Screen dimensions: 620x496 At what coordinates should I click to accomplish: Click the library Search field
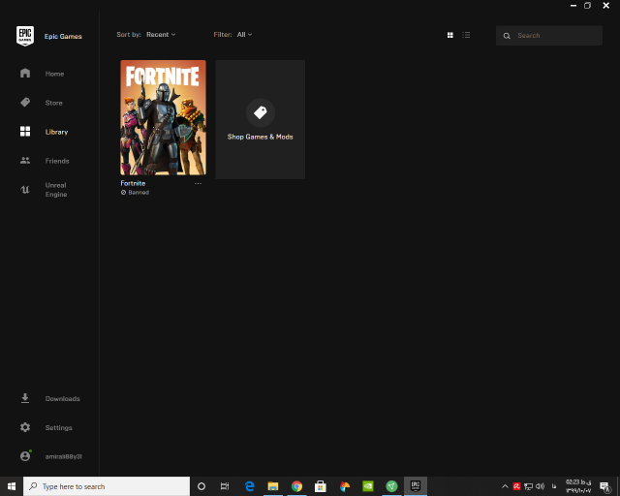(x=549, y=36)
